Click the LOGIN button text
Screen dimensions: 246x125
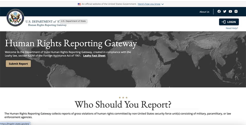[x=231, y=22]
